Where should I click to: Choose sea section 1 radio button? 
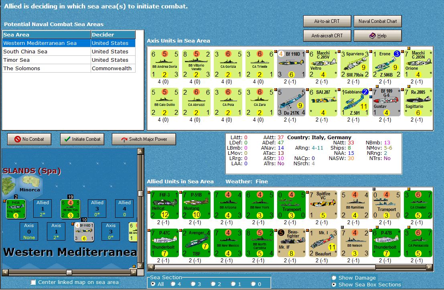pyautogui.click(x=233, y=284)
